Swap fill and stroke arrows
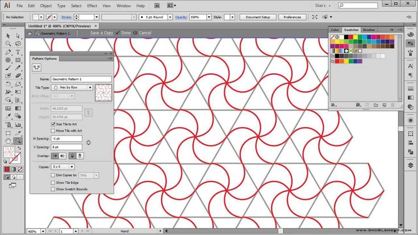418x235 pixels. pyautogui.click(x=19, y=148)
